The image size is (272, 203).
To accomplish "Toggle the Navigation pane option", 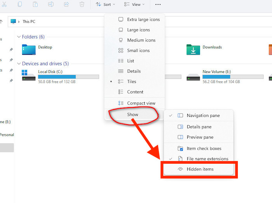I will [199, 116].
